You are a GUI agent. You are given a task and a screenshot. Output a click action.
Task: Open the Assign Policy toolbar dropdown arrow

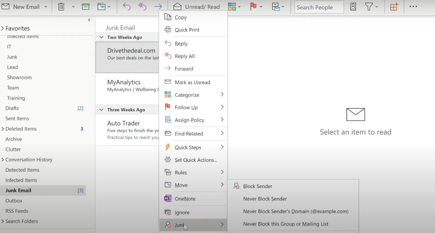coord(283,7)
